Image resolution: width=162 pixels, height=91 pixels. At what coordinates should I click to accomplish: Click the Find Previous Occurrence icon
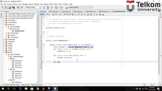(67, 14)
